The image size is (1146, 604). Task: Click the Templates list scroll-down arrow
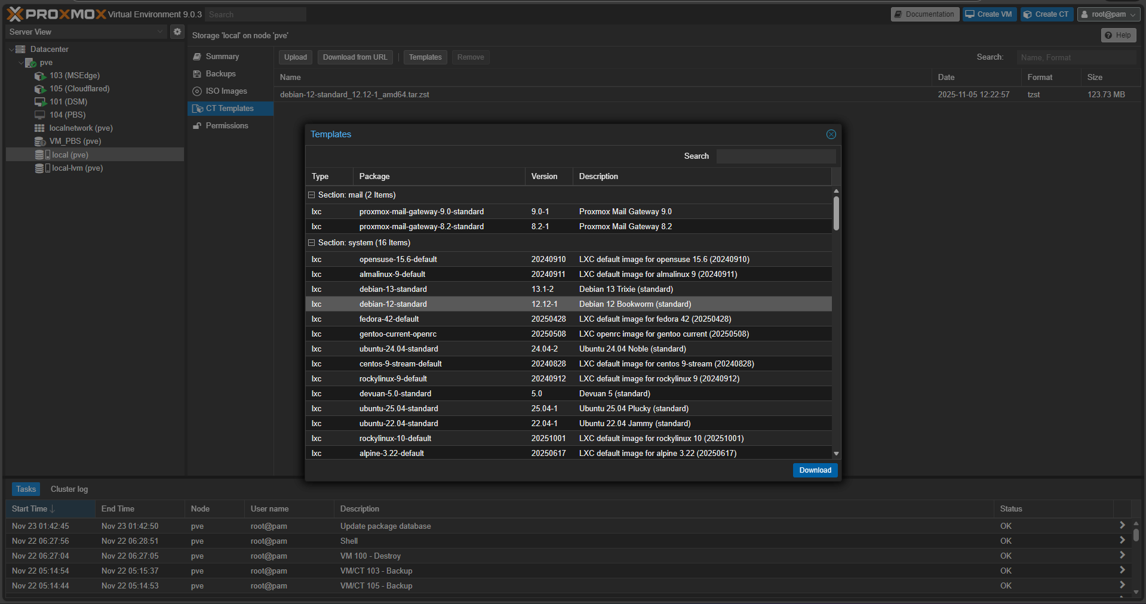(836, 454)
